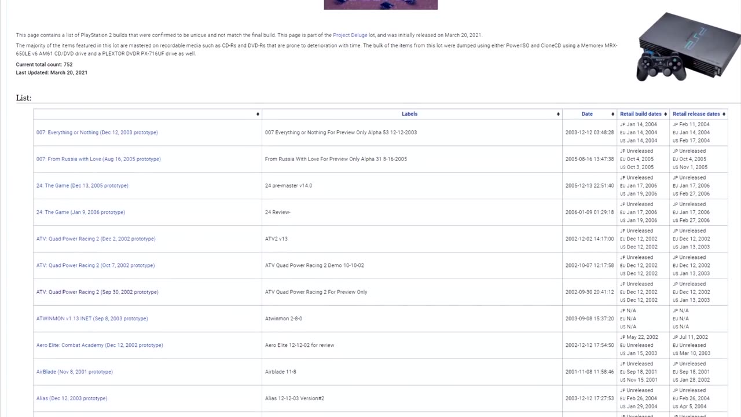The width and height of the screenshot is (741, 417).
Task: Select label 'Atwinmon 2-8-0'
Action: 284,319
